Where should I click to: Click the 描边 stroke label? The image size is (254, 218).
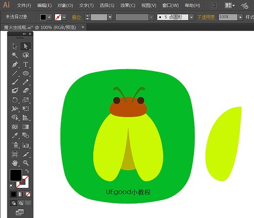point(77,17)
